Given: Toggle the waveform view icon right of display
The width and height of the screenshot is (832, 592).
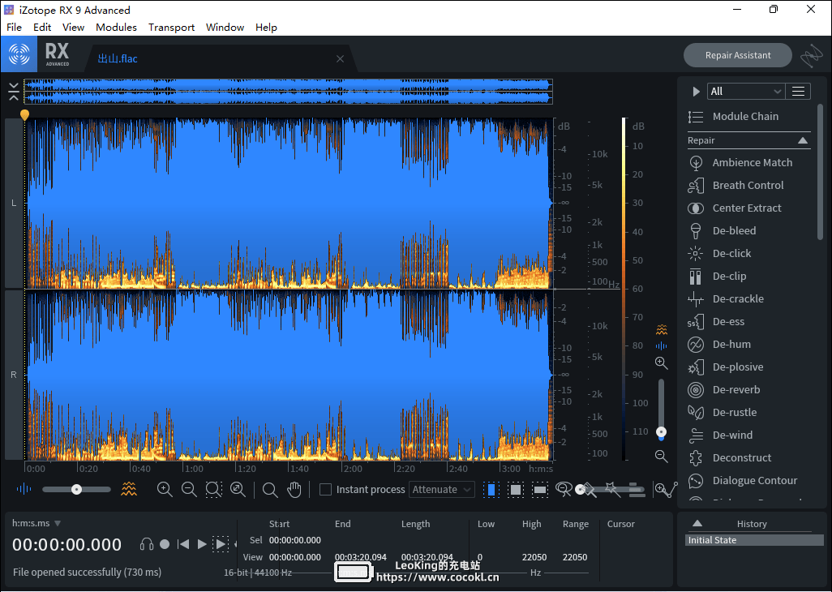Looking at the screenshot, I should [661, 346].
